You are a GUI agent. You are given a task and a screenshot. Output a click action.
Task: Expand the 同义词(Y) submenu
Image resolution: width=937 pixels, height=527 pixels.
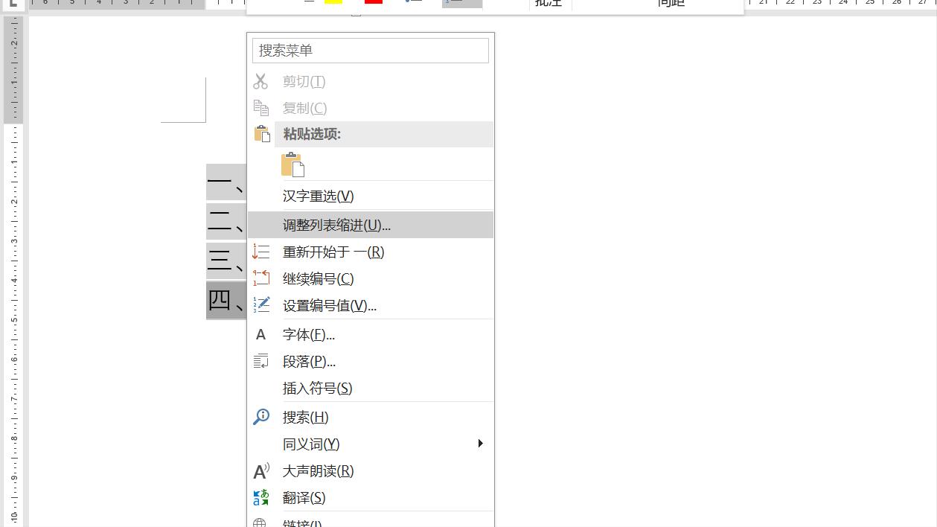point(371,444)
